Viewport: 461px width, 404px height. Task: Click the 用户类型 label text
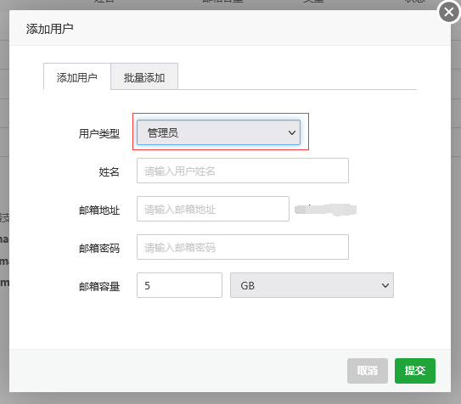(x=99, y=134)
